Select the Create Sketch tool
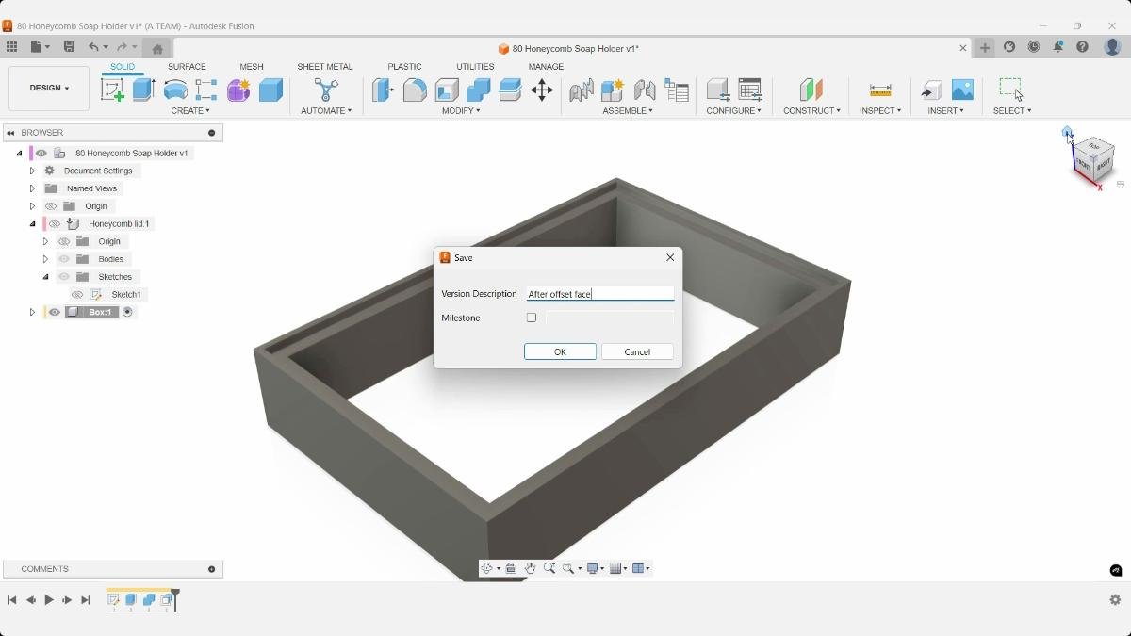Image resolution: width=1131 pixels, height=636 pixels. coord(112,90)
